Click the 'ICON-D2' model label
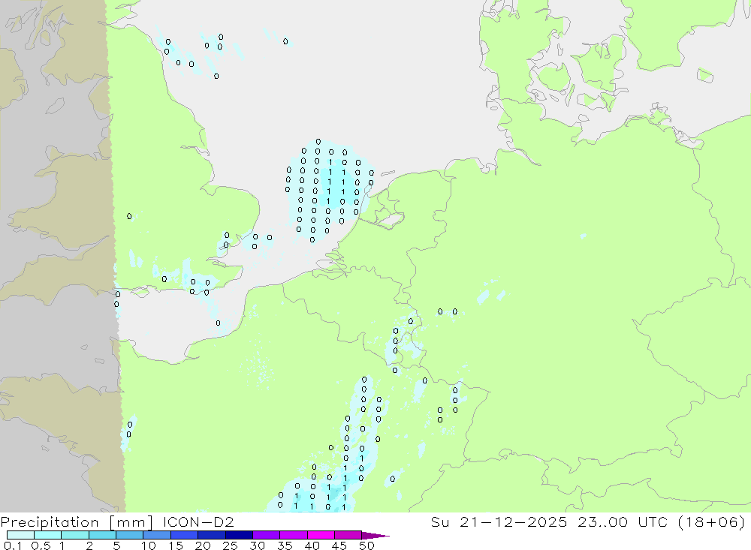The width and height of the screenshot is (751, 550). coord(198,521)
